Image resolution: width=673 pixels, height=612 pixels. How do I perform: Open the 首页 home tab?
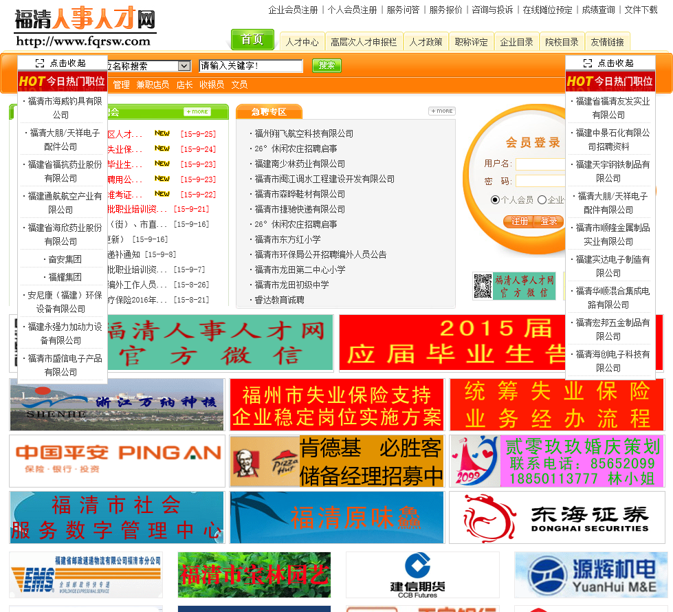pos(252,39)
